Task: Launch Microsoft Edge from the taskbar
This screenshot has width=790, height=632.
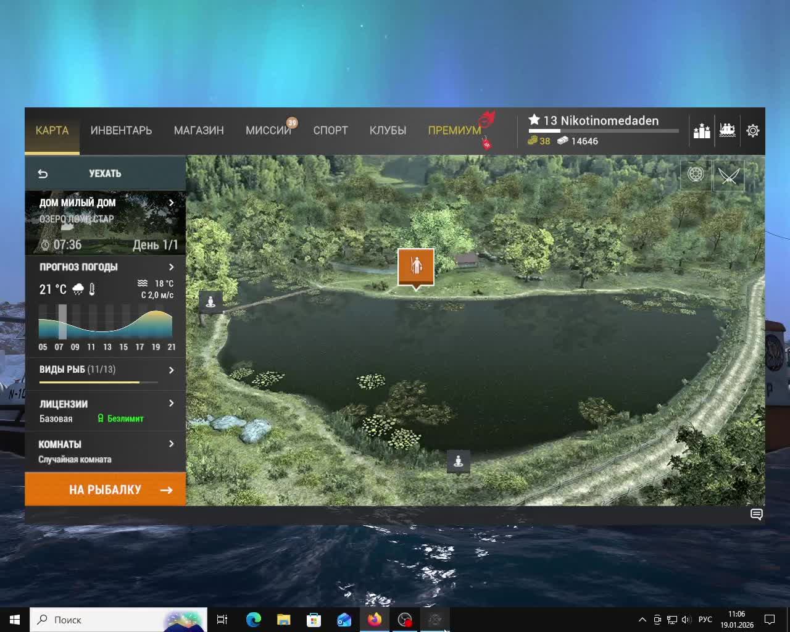Action: [253, 620]
